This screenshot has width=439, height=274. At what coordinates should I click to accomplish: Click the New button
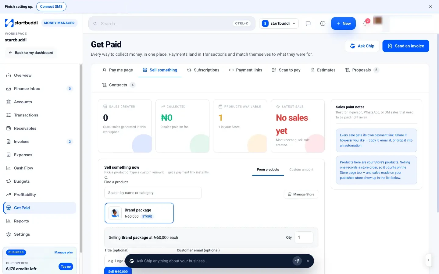pos(343,23)
